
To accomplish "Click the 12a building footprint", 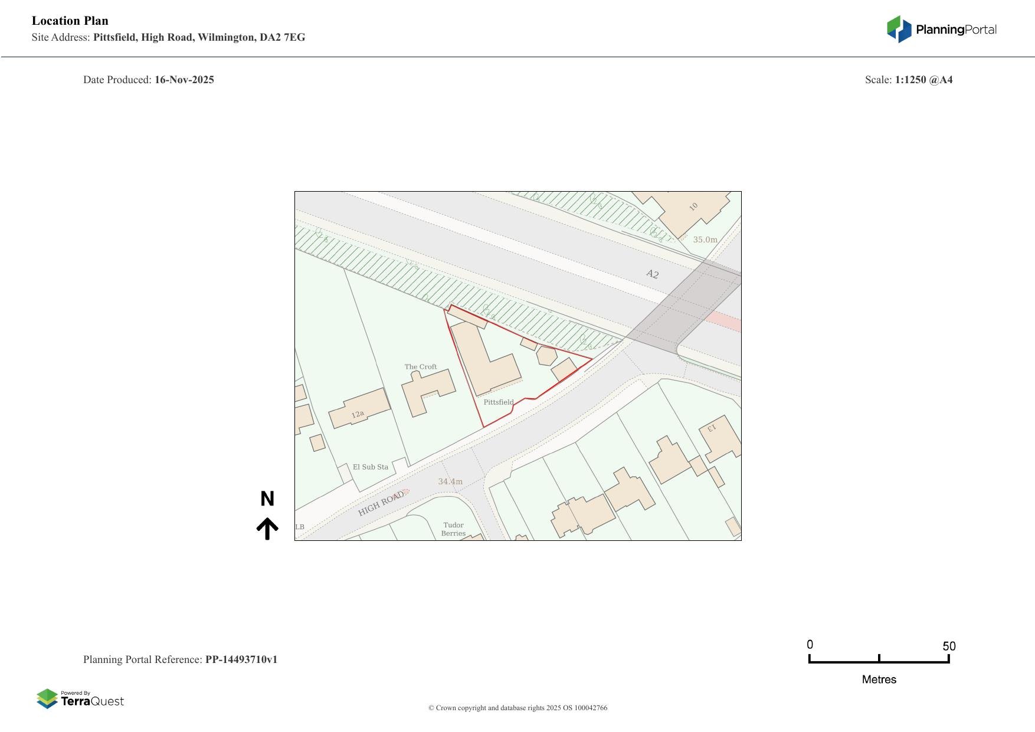I will coord(359,408).
